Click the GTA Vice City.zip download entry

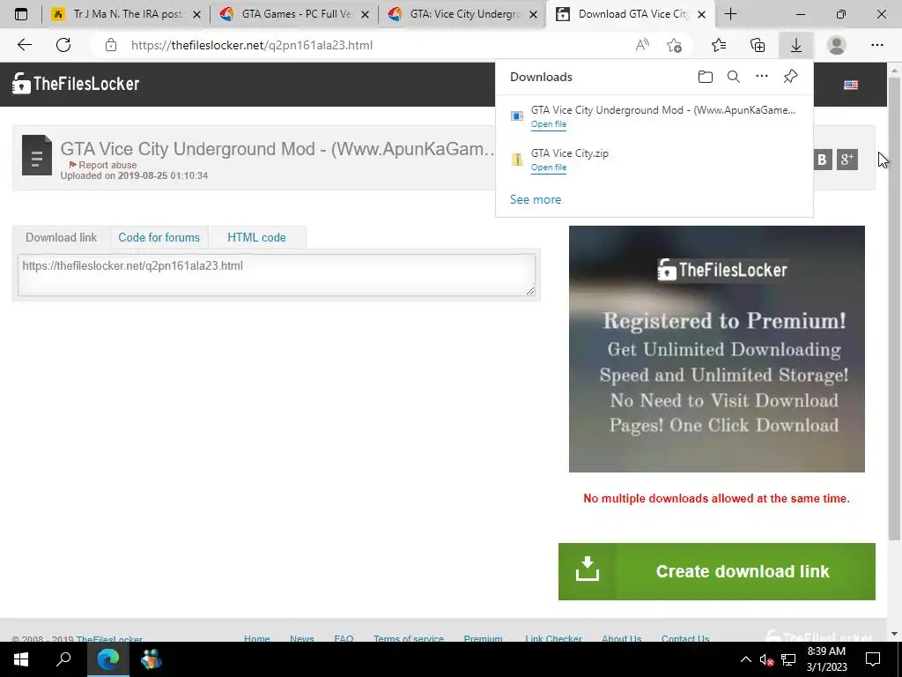(654, 160)
